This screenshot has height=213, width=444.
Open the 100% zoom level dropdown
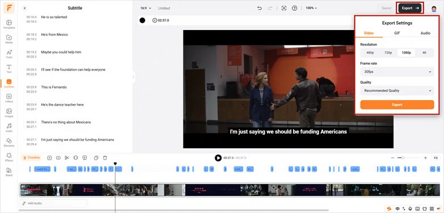[x=311, y=8]
